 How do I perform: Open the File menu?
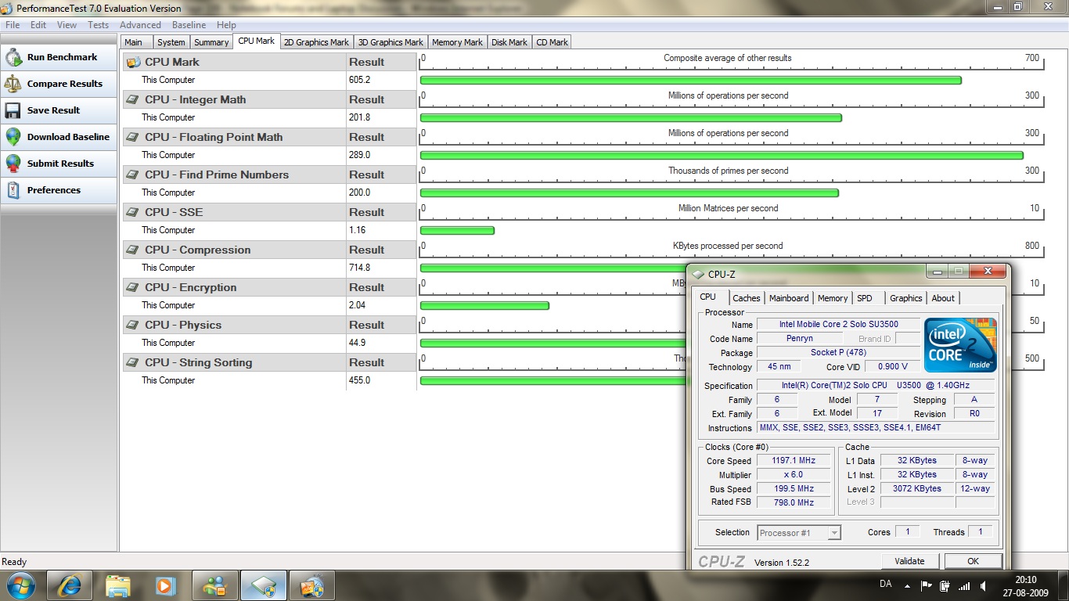tap(13, 25)
